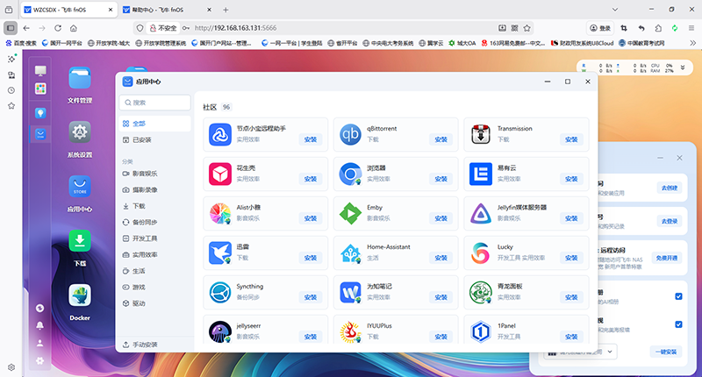
Task: Click the 去登录 button
Action: (x=670, y=221)
